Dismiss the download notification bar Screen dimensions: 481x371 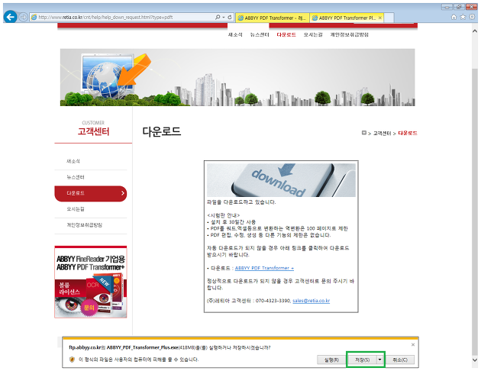pos(413,344)
